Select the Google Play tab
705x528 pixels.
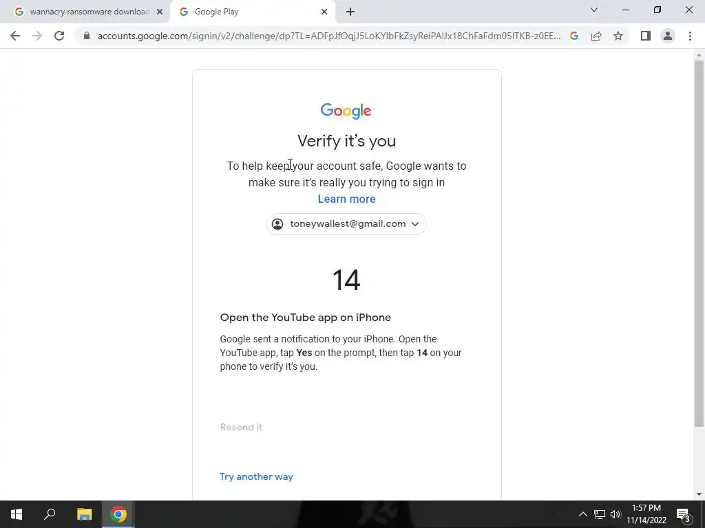pyautogui.click(x=252, y=12)
